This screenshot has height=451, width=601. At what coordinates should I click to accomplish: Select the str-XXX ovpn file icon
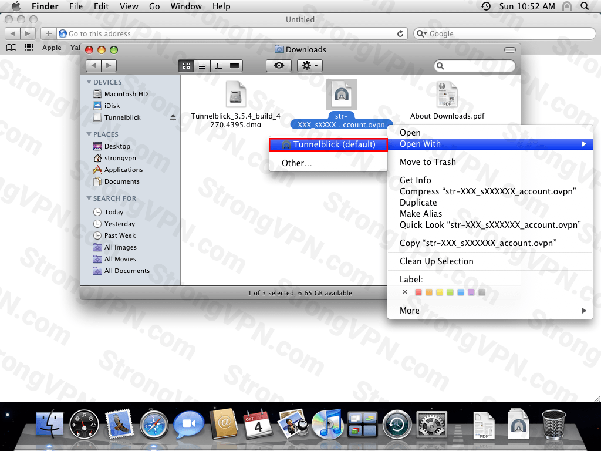[x=342, y=95]
